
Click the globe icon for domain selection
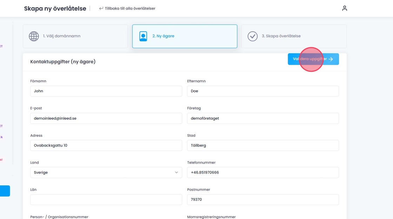click(34, 36)
